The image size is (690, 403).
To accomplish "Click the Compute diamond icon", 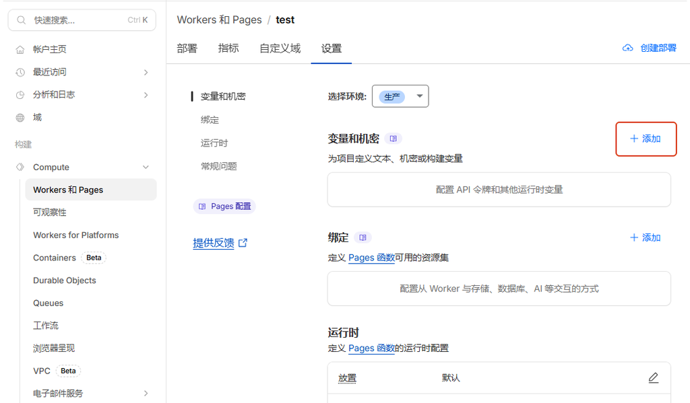I will tap(20, 167).
